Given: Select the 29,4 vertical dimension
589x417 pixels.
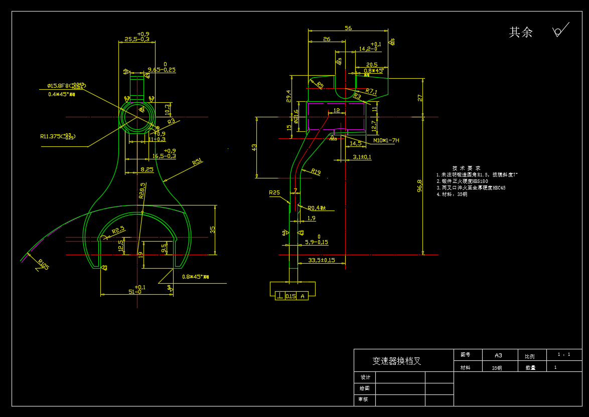Looking at the screenshot, I should (x=288, y=96).
